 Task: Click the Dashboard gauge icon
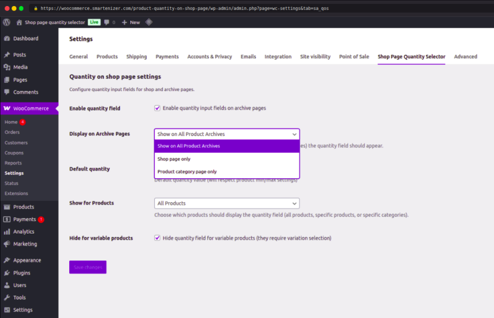(7, 38)
